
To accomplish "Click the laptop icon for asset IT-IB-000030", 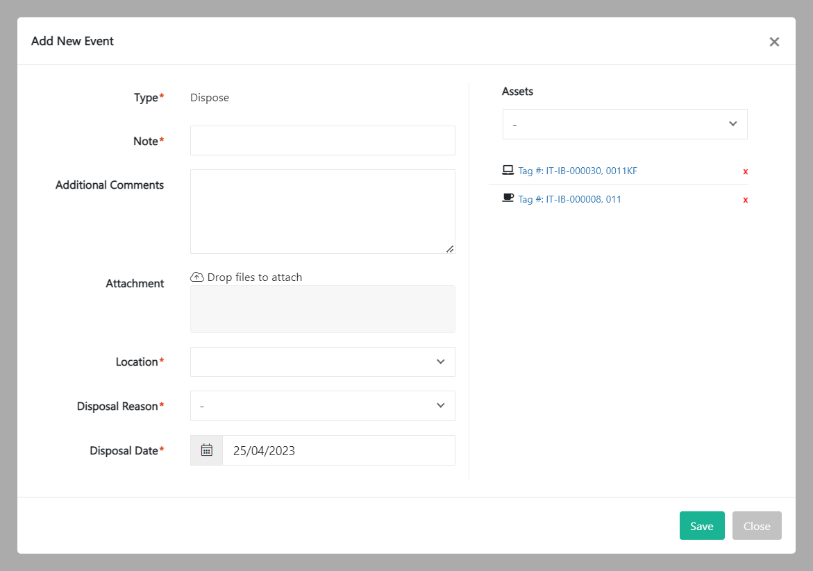I will coord(508,170).
